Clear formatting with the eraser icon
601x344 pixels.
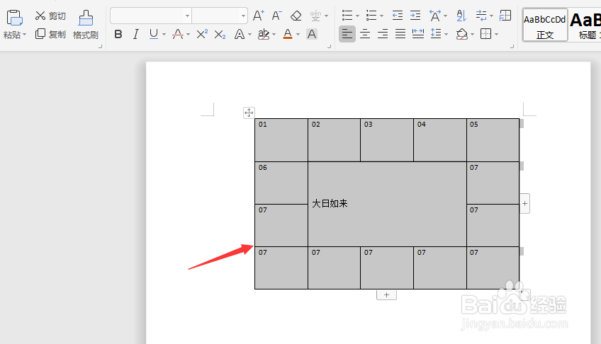point(296,16)
